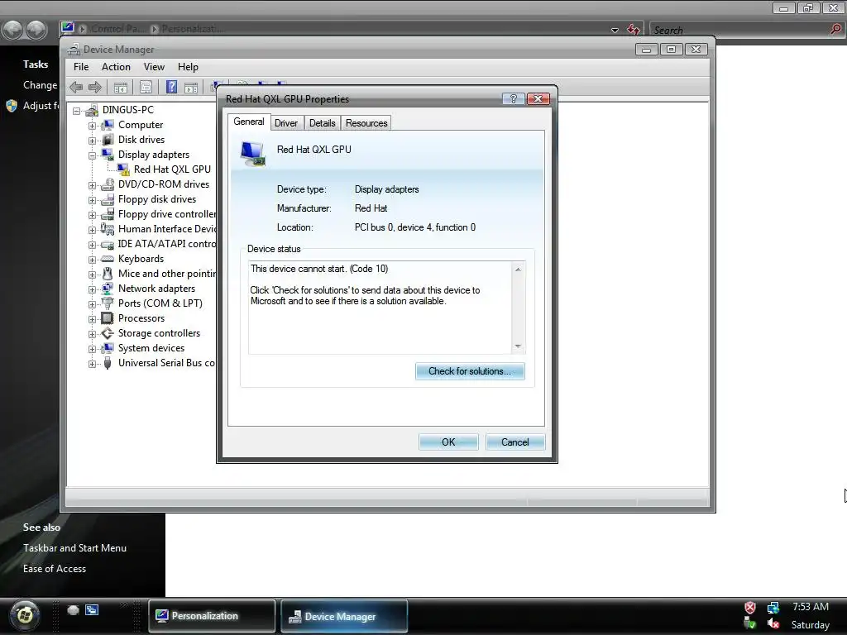Open the Ease of Access link
The image size is (847, 635).
point(54,569)
